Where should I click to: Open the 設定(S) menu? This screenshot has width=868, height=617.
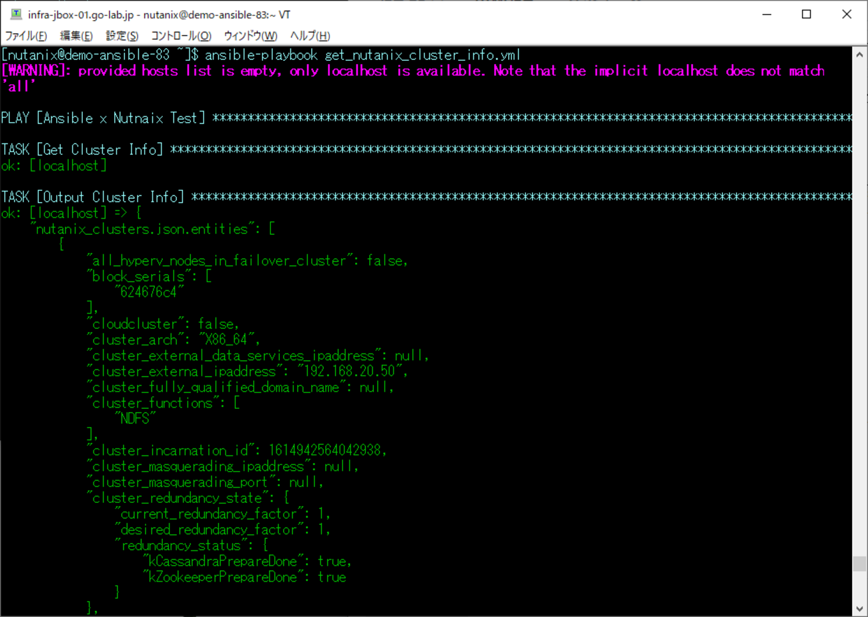click(x=122, y=36)
